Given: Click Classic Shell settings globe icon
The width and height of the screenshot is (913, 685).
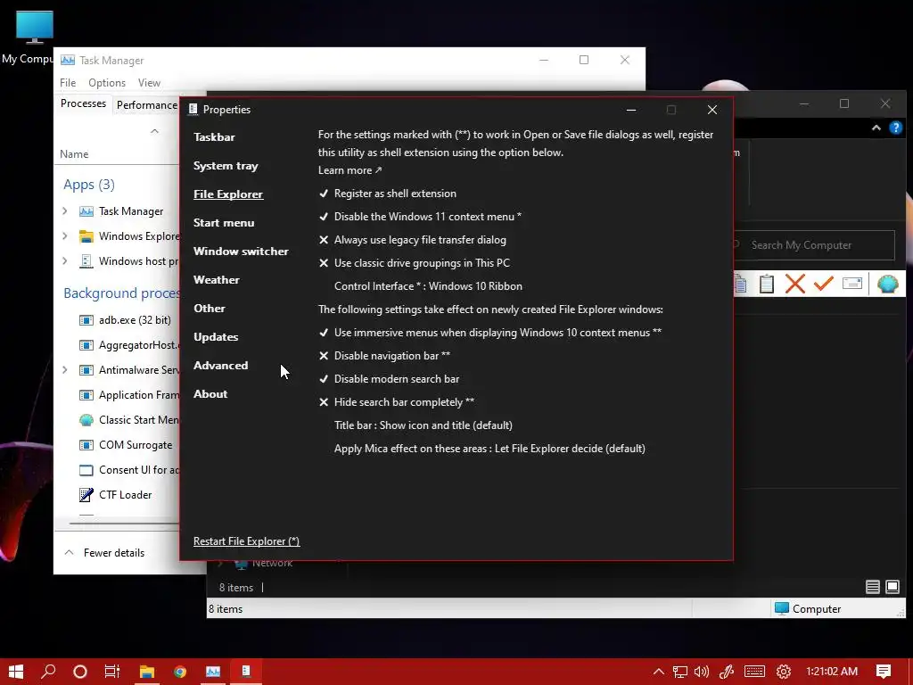Looking at the screenshot, I should coord(888,285).
